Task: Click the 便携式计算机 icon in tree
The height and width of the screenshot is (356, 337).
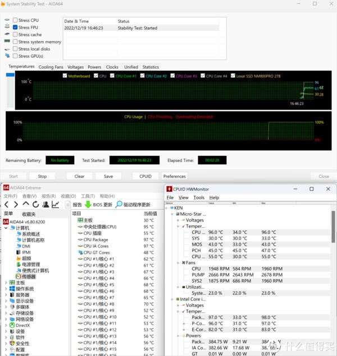Action: click(x=19, y=271)
